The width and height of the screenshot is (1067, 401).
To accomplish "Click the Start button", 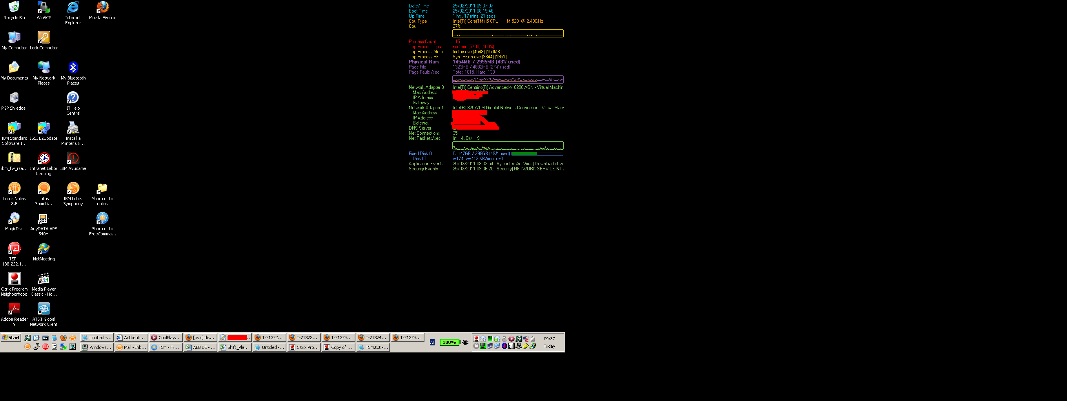I will [x=11, y=337].
